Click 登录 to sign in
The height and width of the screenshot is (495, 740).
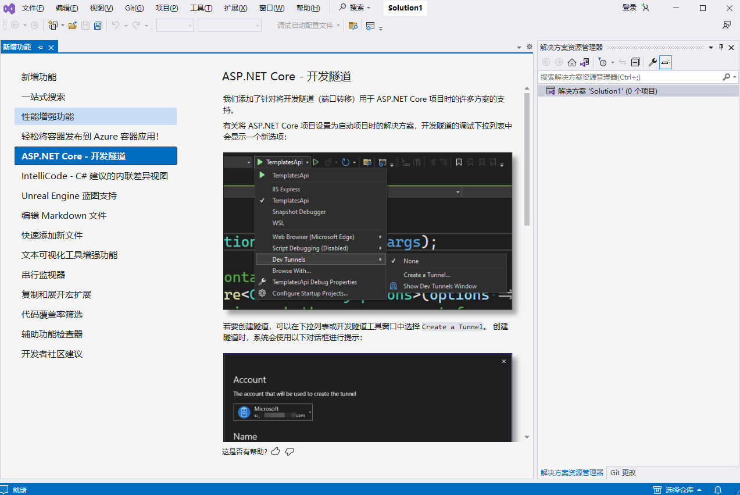click(x=631, y=7)
